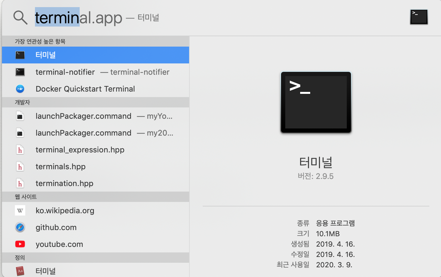
Task: Click the header file icon for terminals.hpp
Action: coord(20,166)
